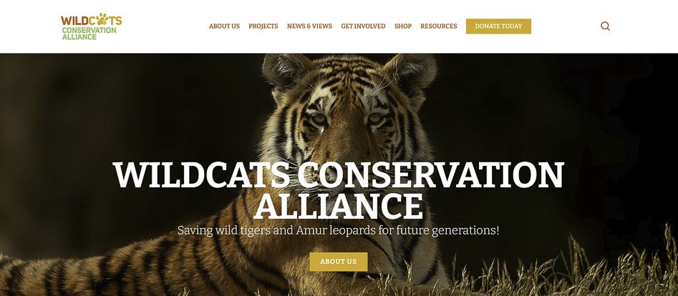The height and width of the screenshot is (296, 678).
Task: Open the Get Involved menu
Action: coord(363,26)
